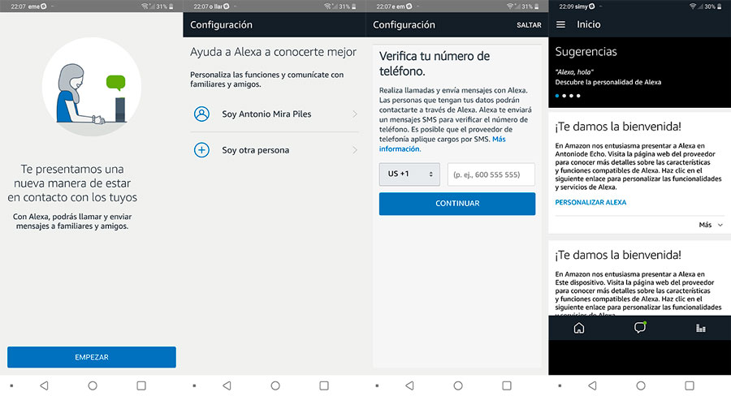Open the US +1 country code dropdown
This screenshot has height=396, width=731.
[x=409, y=174]
